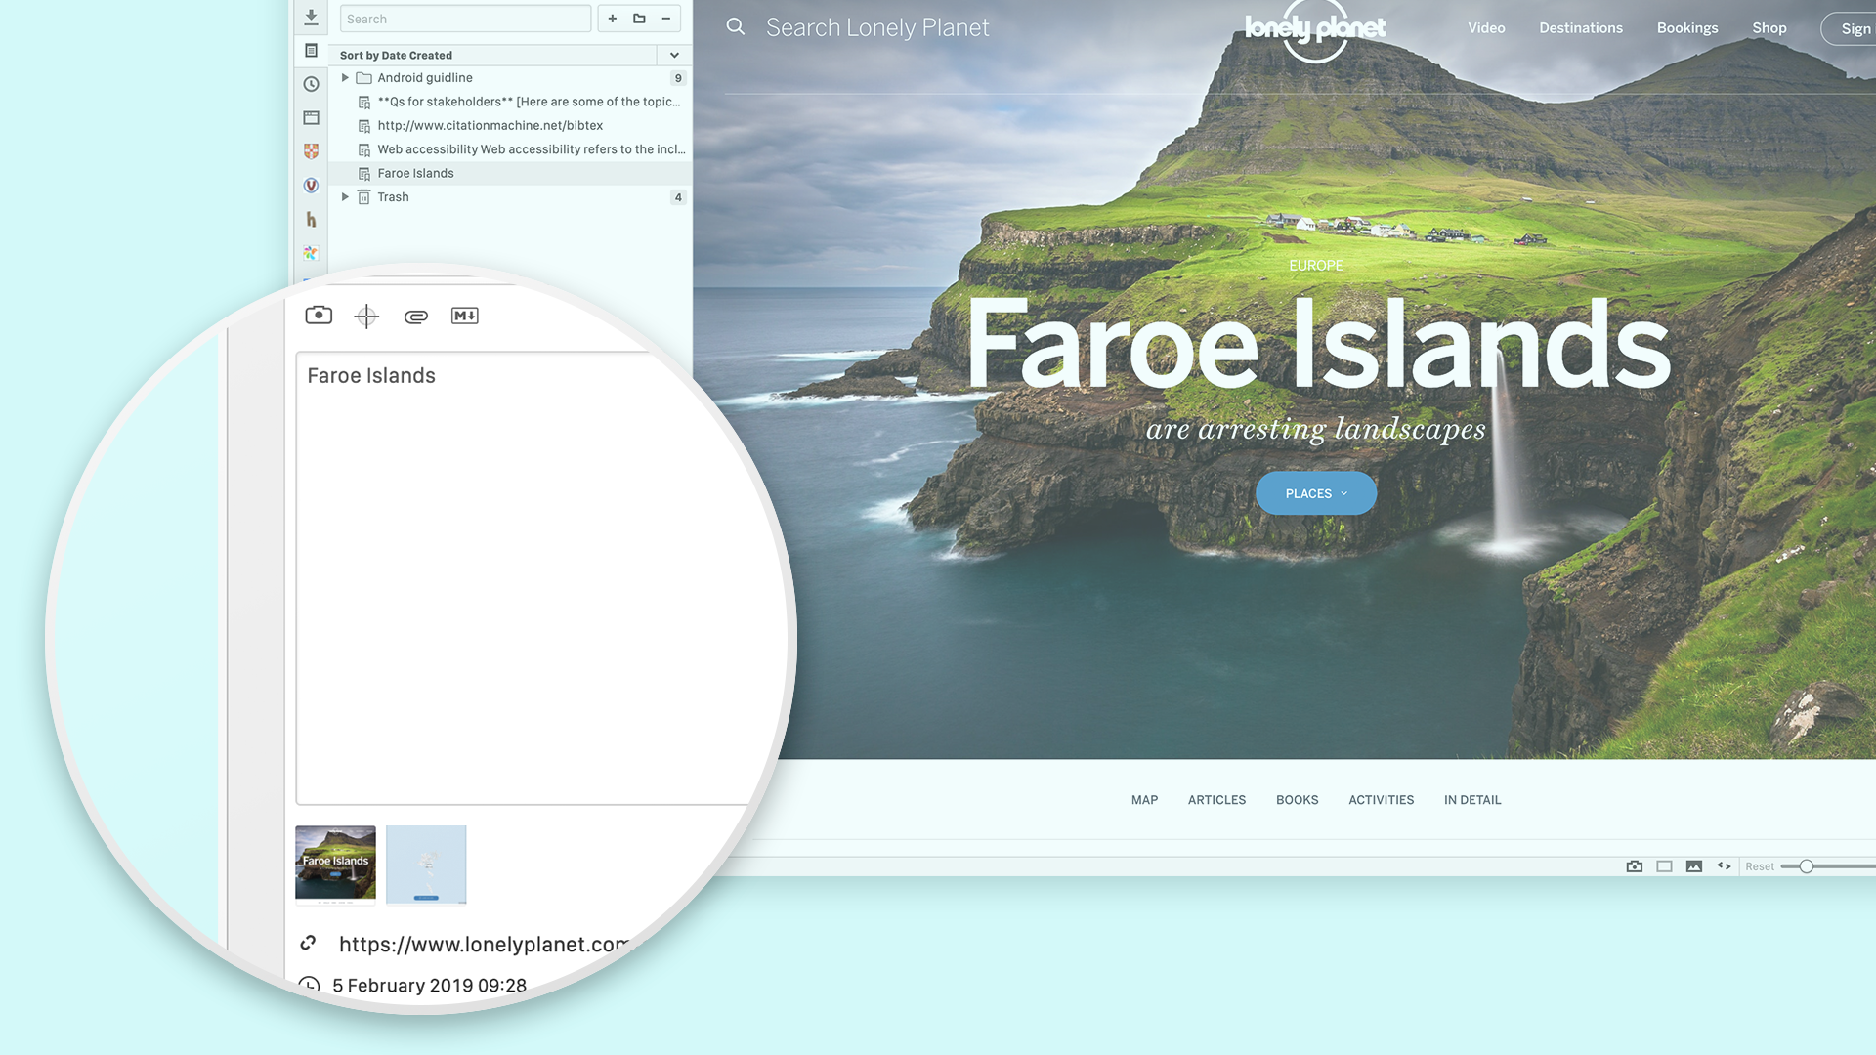Viewport: 1876px width, 1055px height.
Task: Open the Faroe Islands screenshot thumbnail
Action: [x=335, y=865]
